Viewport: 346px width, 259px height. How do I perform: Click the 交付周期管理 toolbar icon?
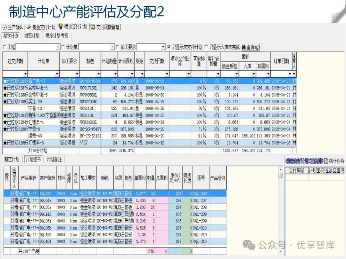pos(93,27)
